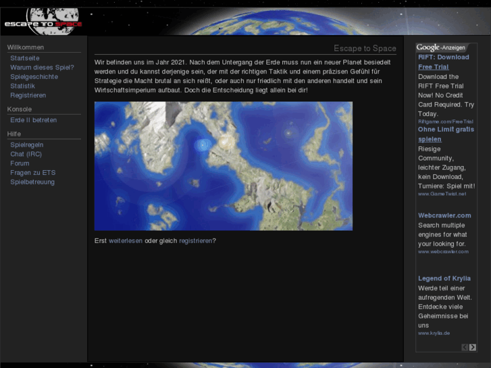
Task: Open Spielbetreuung page
Action: click(32, 182)
